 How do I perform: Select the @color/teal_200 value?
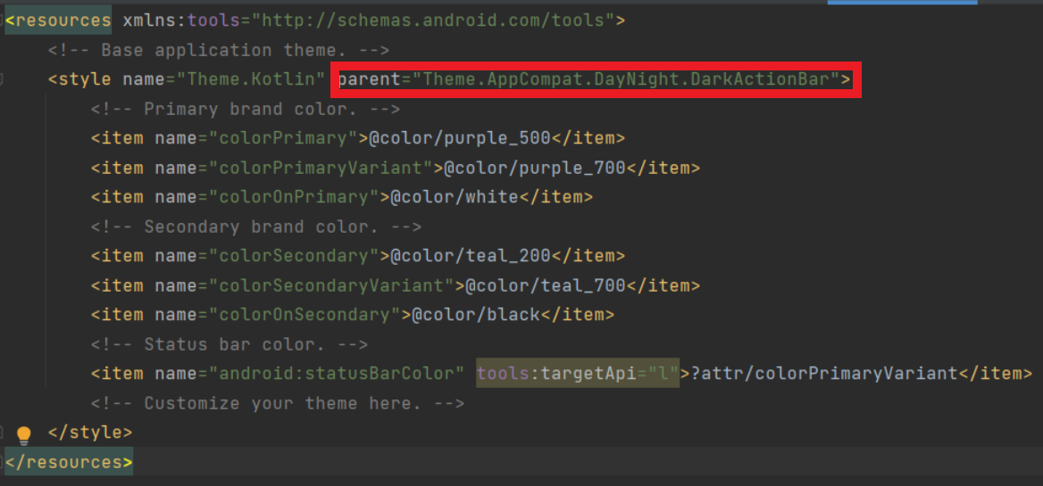(x=471, y=256)
